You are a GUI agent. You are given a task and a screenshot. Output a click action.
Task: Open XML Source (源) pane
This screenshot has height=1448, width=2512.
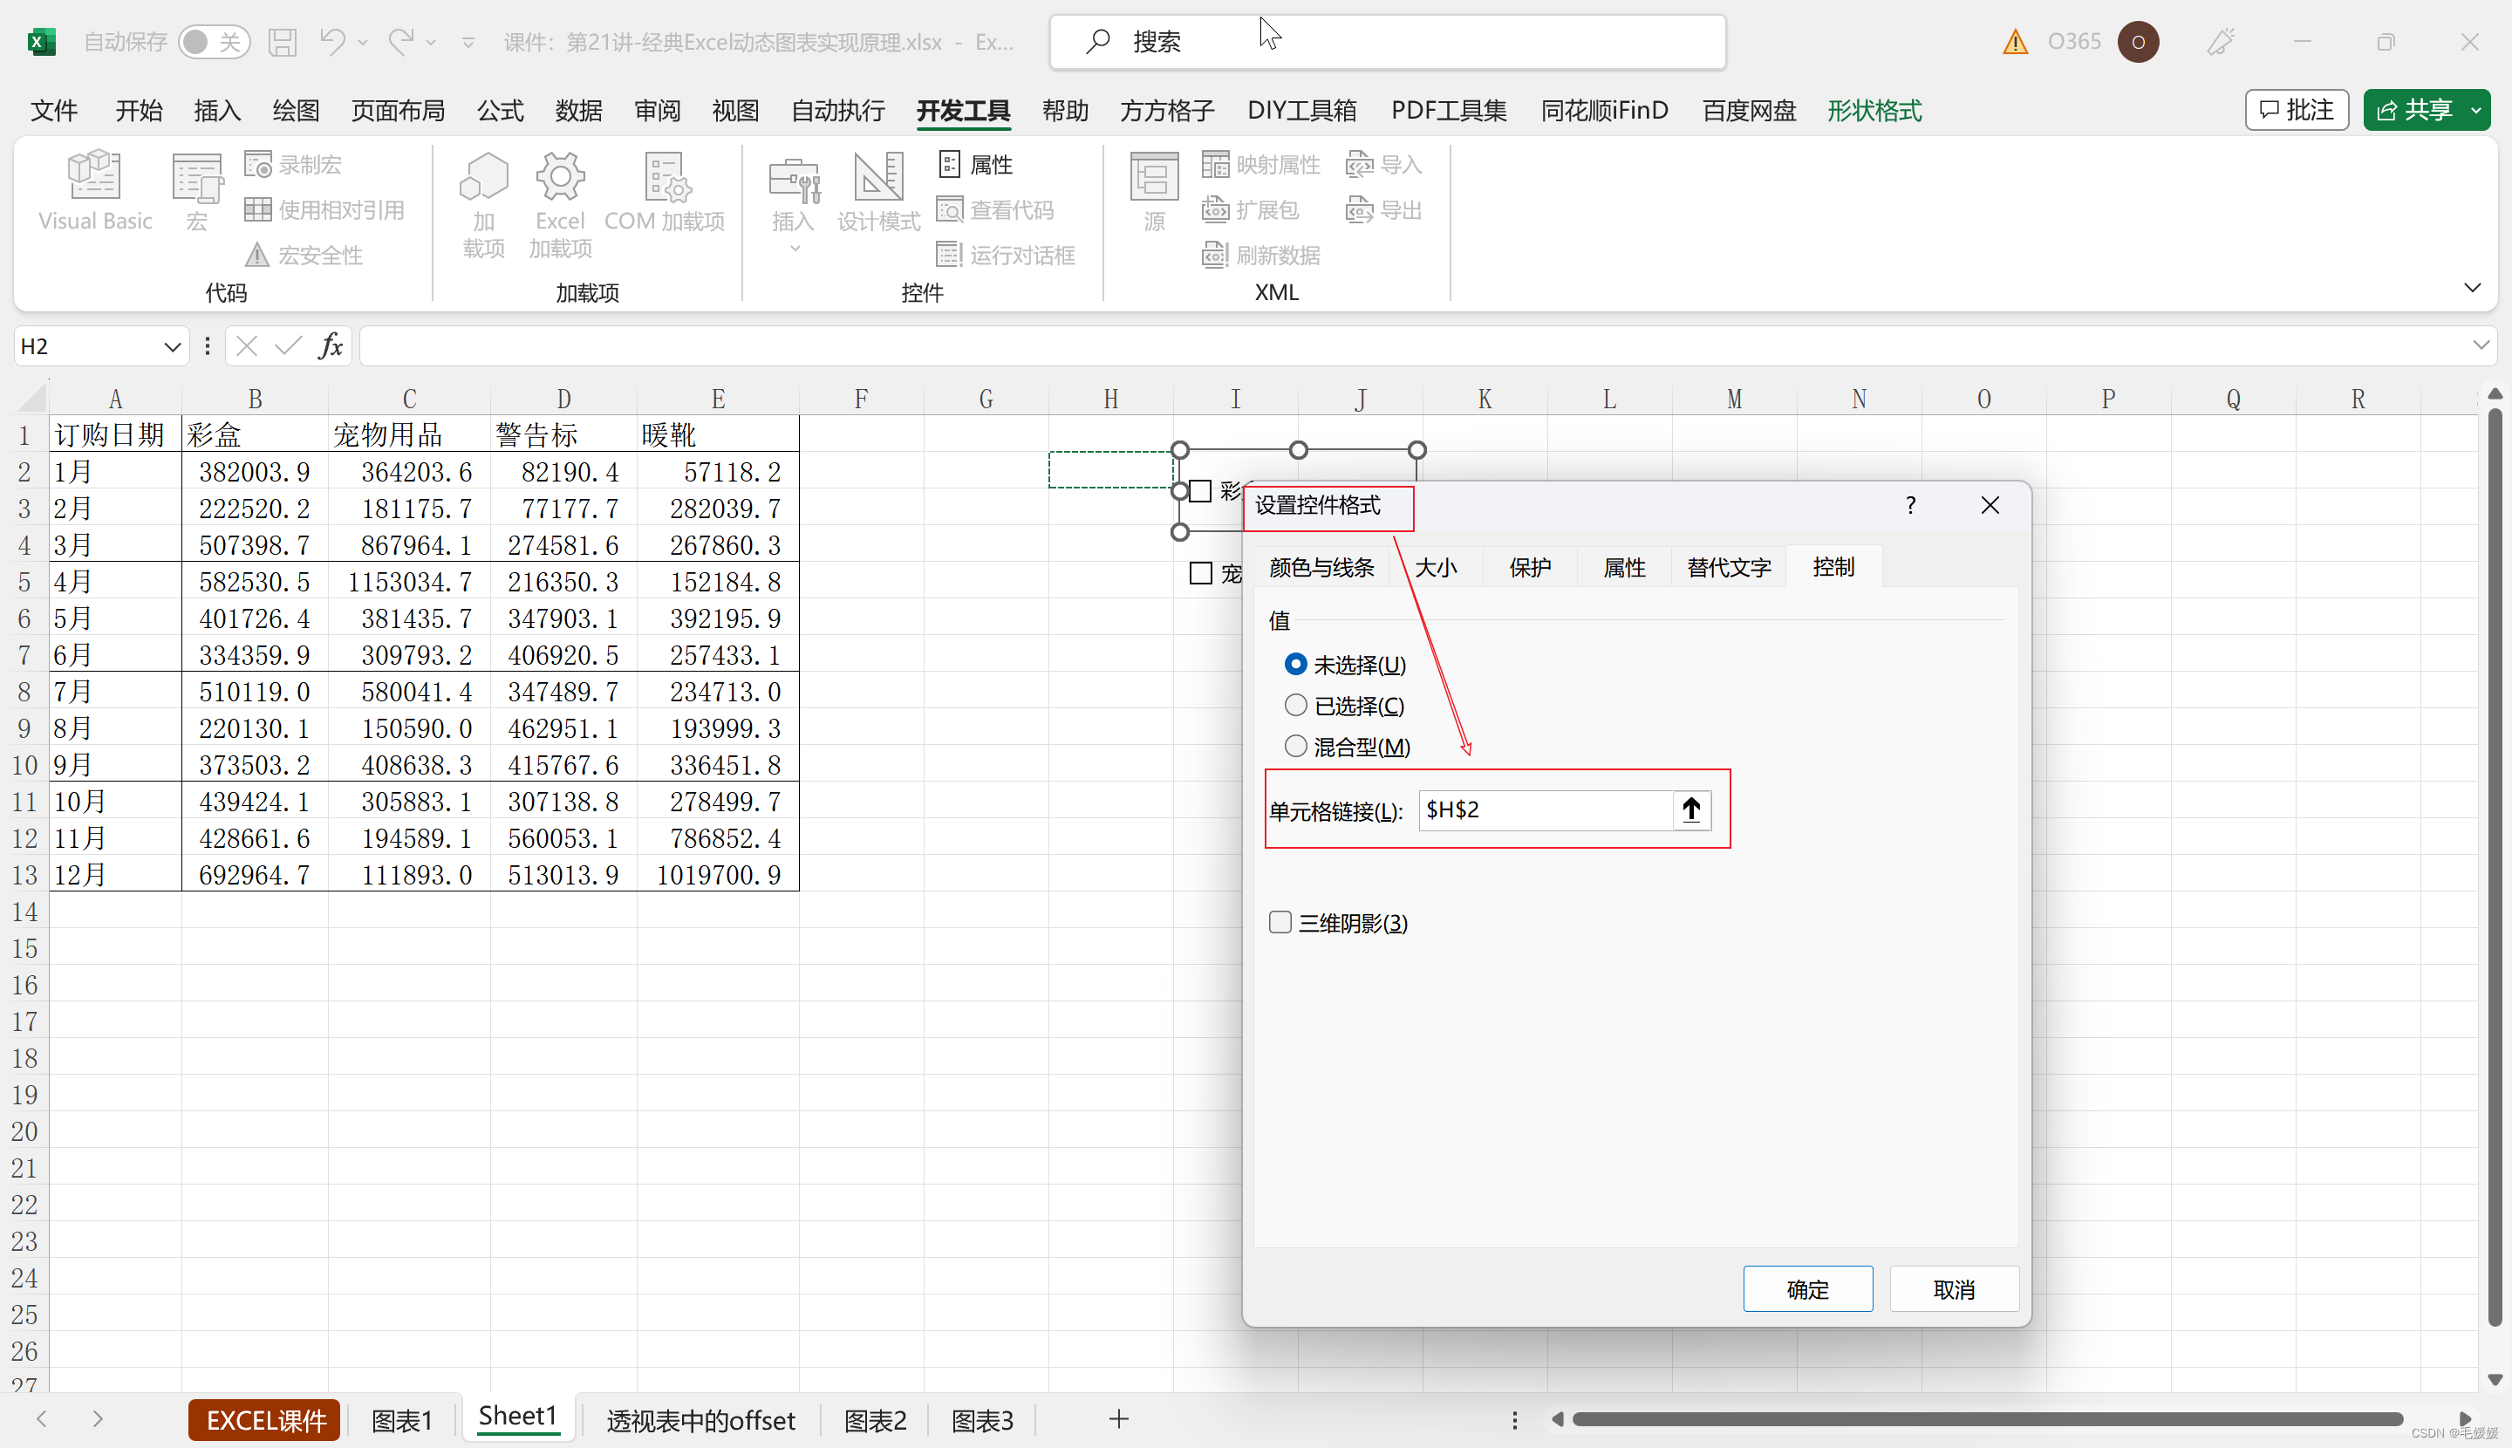click(1154, 192)
